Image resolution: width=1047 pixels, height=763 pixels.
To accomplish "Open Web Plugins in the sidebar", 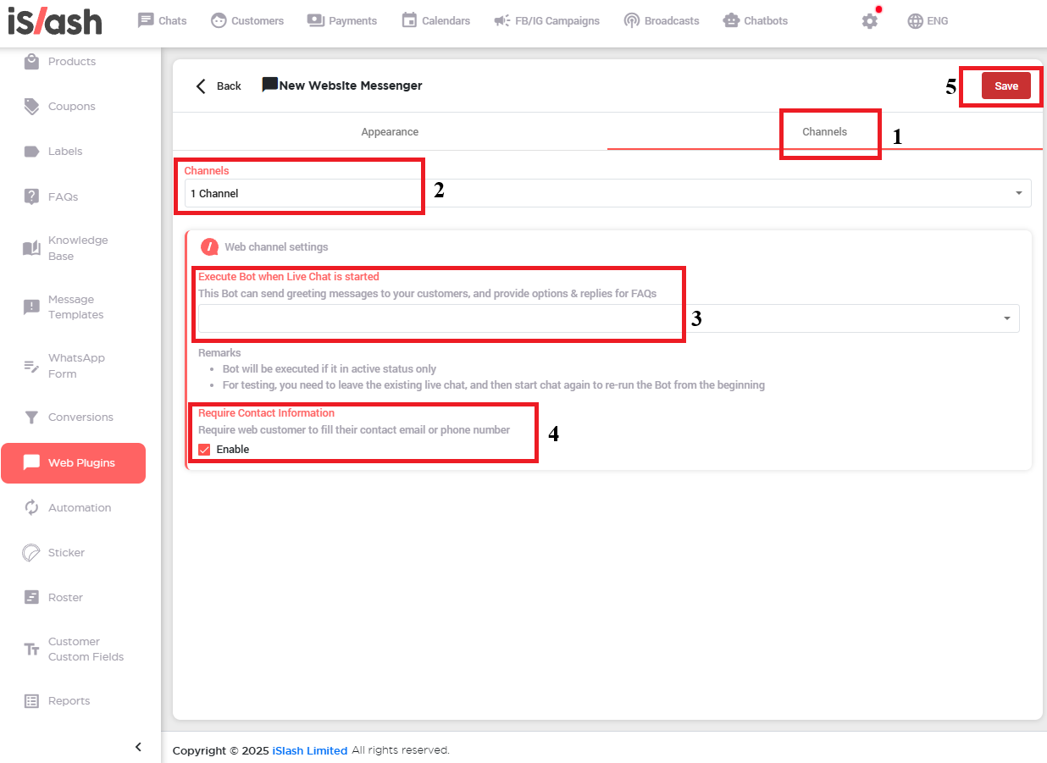I will coord(73,463).
